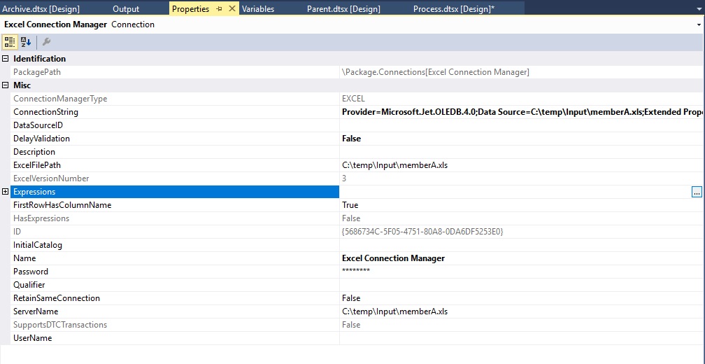Collapse the Misc category
The image size is (705, 364).
point(6,85)
